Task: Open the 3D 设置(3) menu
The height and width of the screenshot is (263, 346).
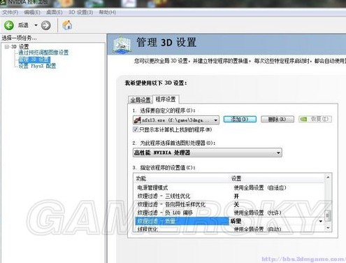Action: (x=80, y=13)
